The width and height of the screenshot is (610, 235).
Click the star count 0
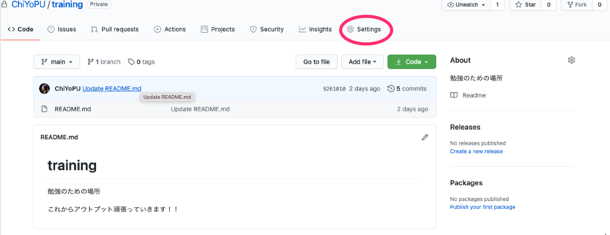548,5
